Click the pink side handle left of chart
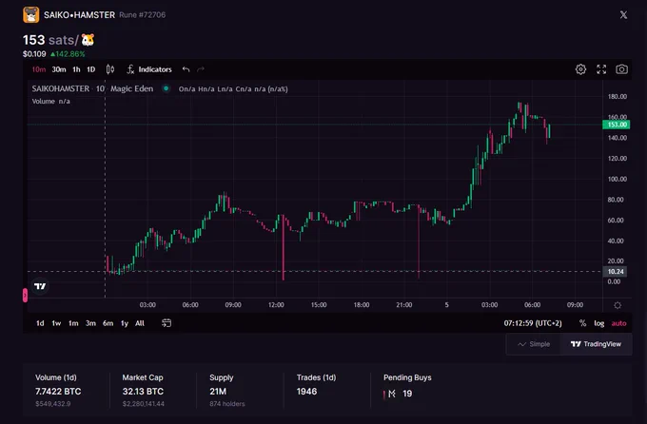This screenshot has height=424, width=647. [x=25, y=295]
